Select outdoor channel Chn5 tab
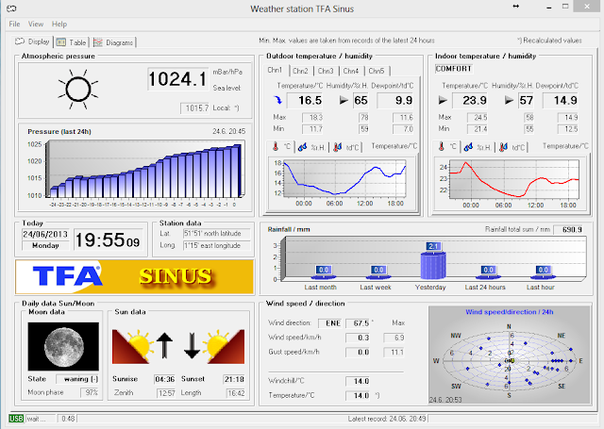 coord(377,71)
